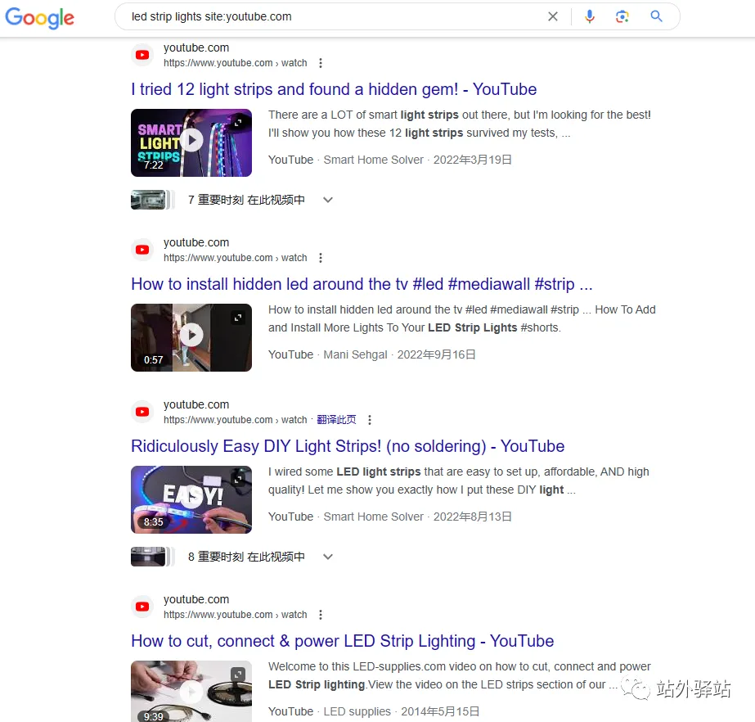This screenshot has height=722, width=755.
Task: Play the 0:57 hidden led video preview
Action: tap(192, 335)
